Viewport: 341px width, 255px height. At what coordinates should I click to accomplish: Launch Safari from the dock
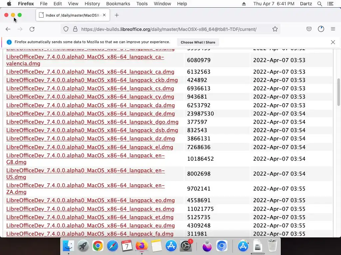tap(112, 246)
